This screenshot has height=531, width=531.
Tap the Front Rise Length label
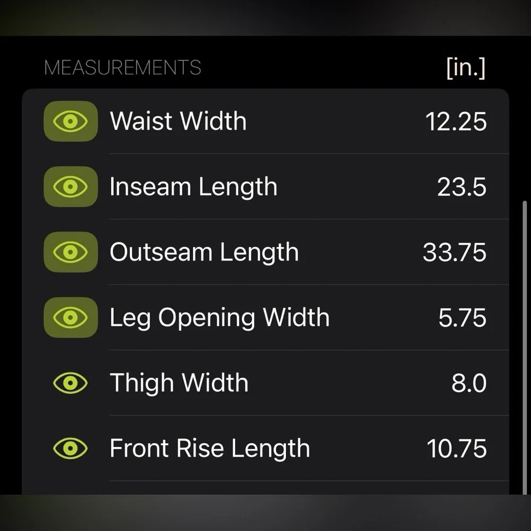coord(210,449)
